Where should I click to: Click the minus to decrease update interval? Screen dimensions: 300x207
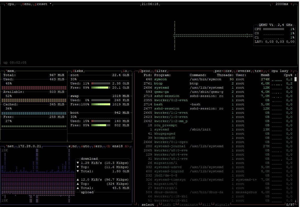pos(273,4)
